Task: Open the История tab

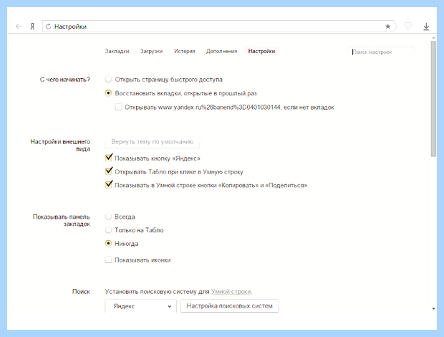Action: coord(185,52)
